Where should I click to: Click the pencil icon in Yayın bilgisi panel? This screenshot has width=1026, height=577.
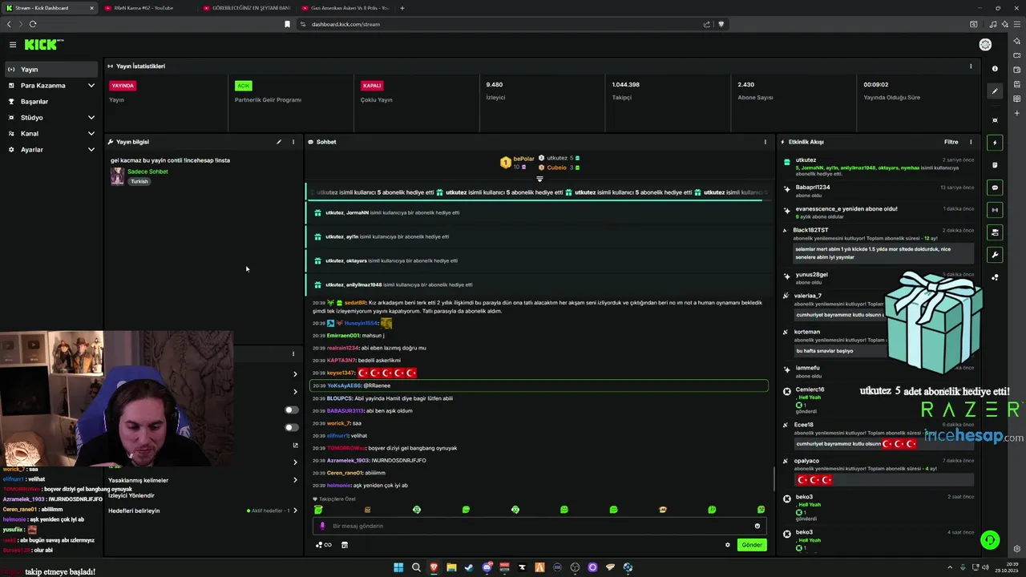coord(279,142)
